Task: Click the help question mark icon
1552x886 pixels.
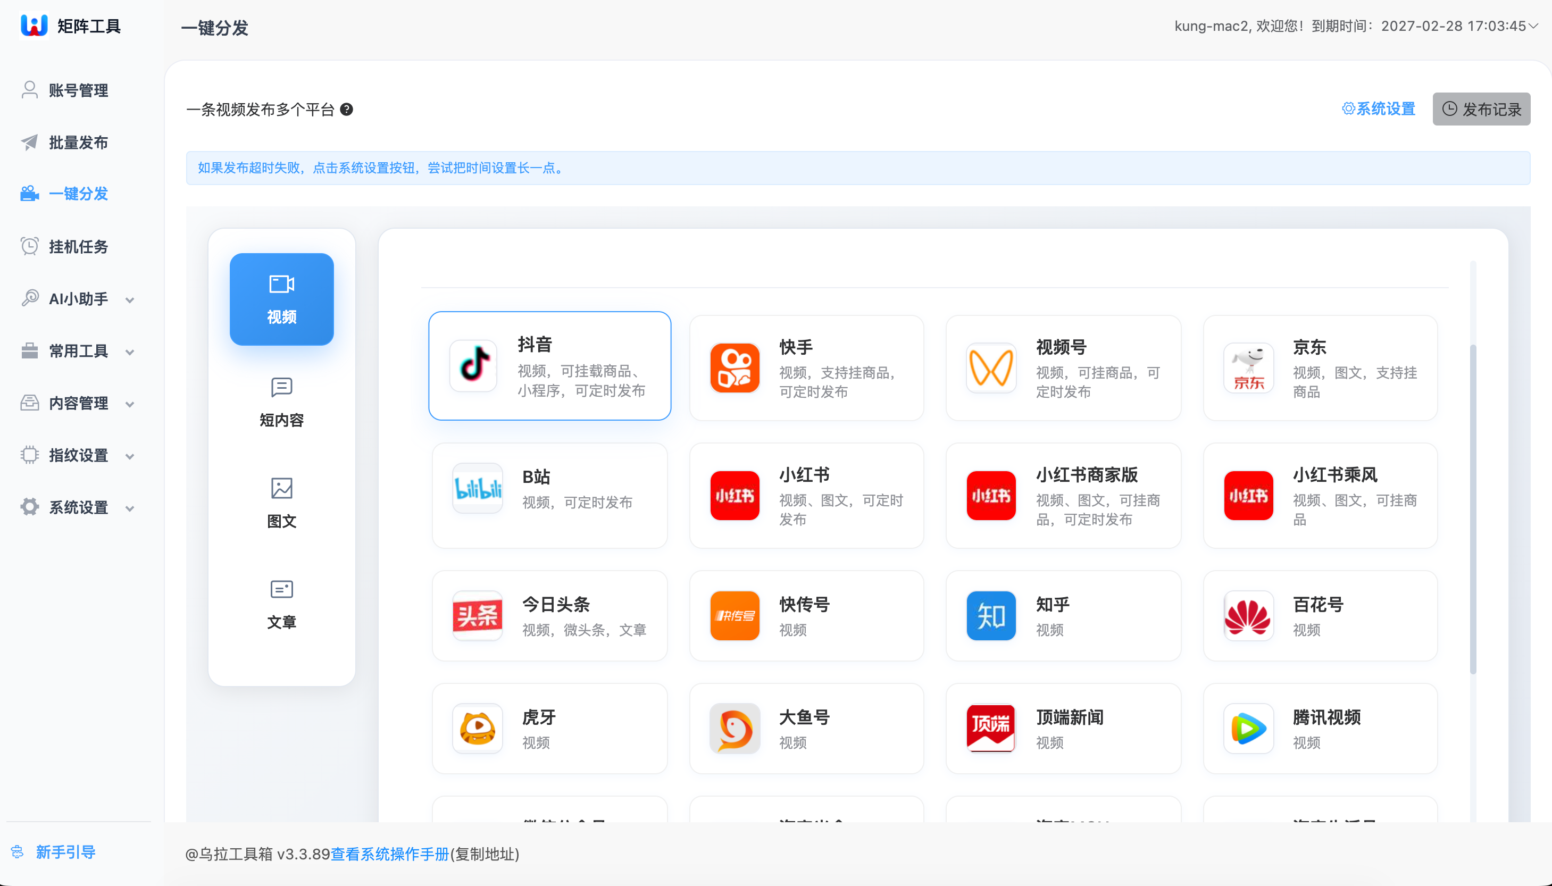Action: (346, 110)
